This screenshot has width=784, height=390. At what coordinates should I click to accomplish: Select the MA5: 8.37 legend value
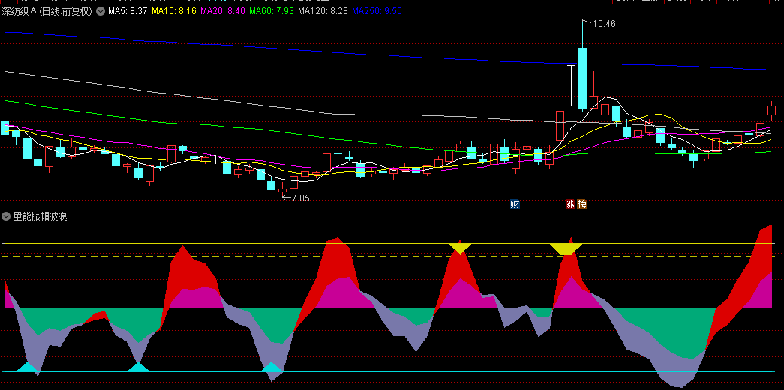[x=128, y=11]
